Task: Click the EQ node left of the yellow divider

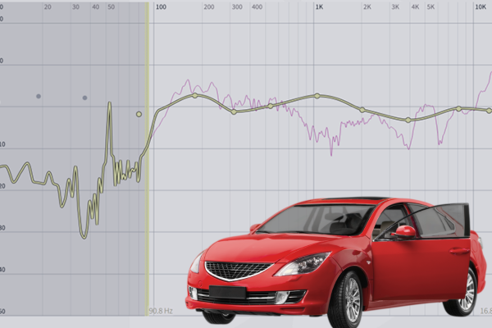Action: click(139, 114)
